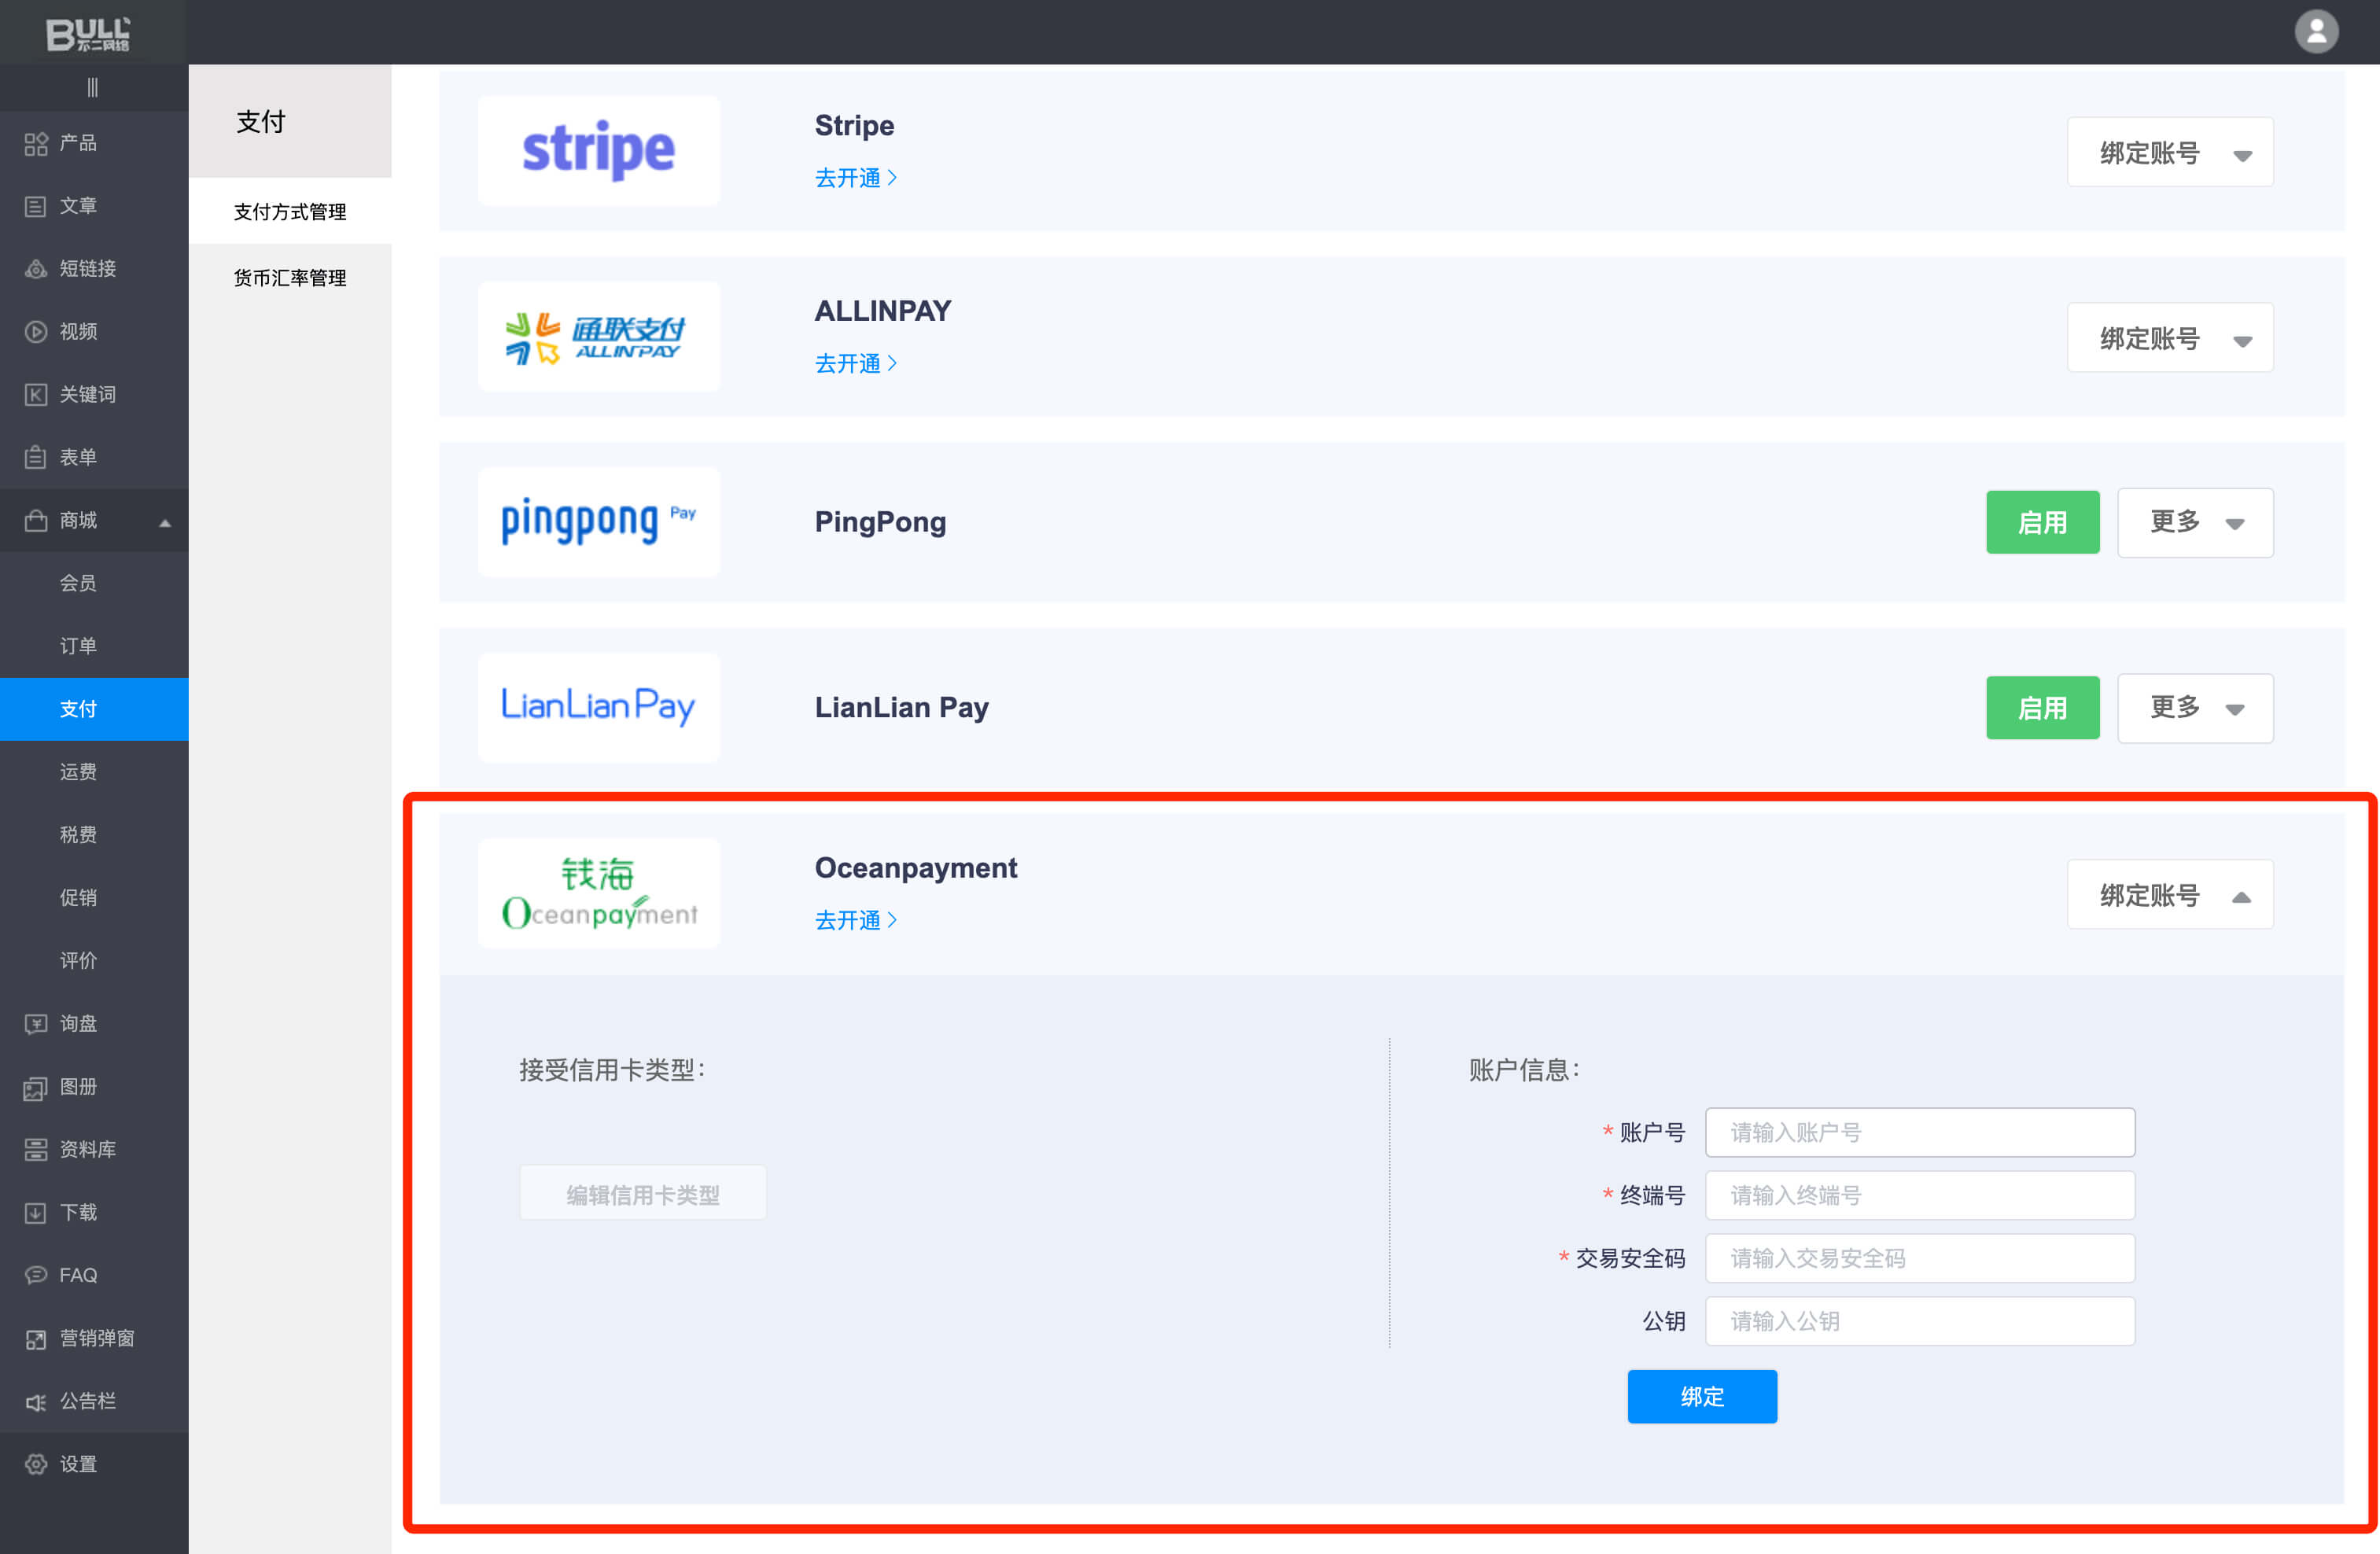Expand the Stripe 绑定账号 dropdown

pyautogui.click(x=2169, y=153)
